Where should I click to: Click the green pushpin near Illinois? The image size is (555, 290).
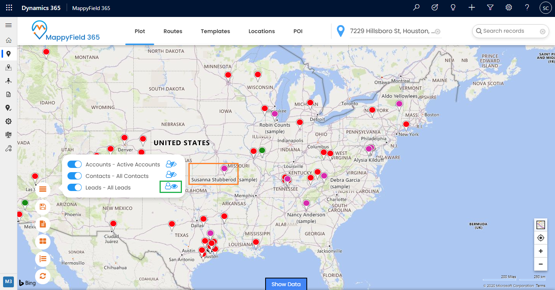262,151
